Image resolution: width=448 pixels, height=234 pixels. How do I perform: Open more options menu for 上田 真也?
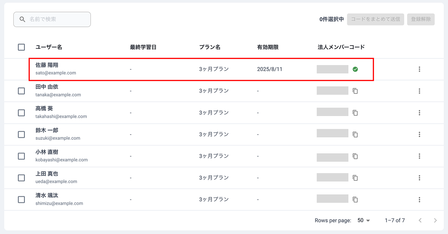pos(419,178)
